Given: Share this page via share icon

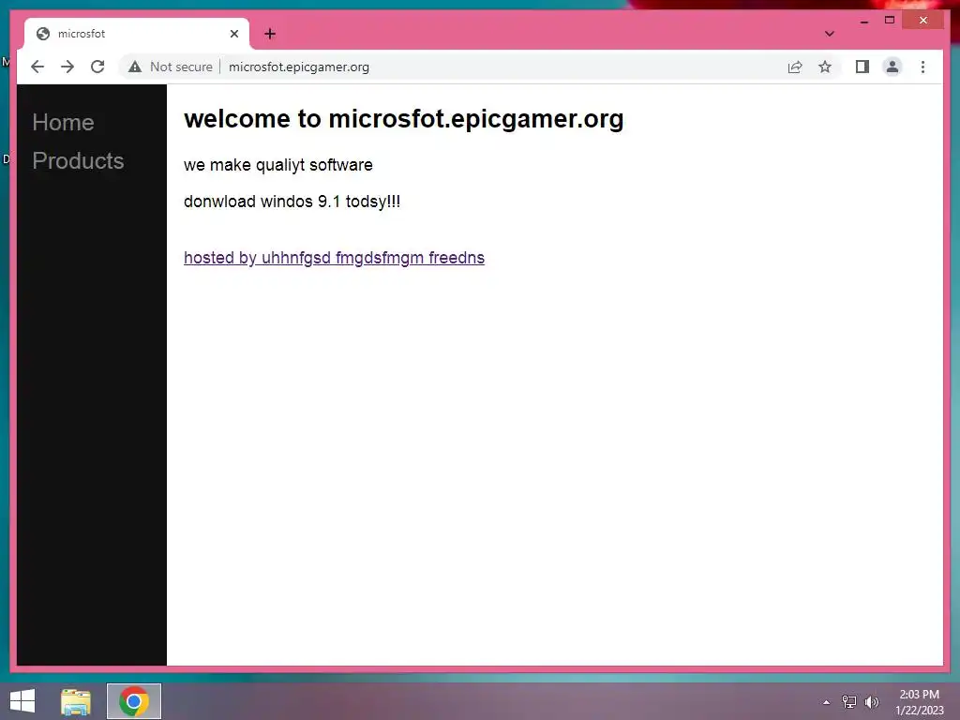Looking at the screenshot, I should pyautogui.click(x=795, y=67).
